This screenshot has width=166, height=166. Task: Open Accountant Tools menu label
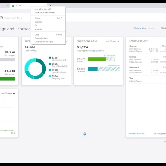pos(13,18)
